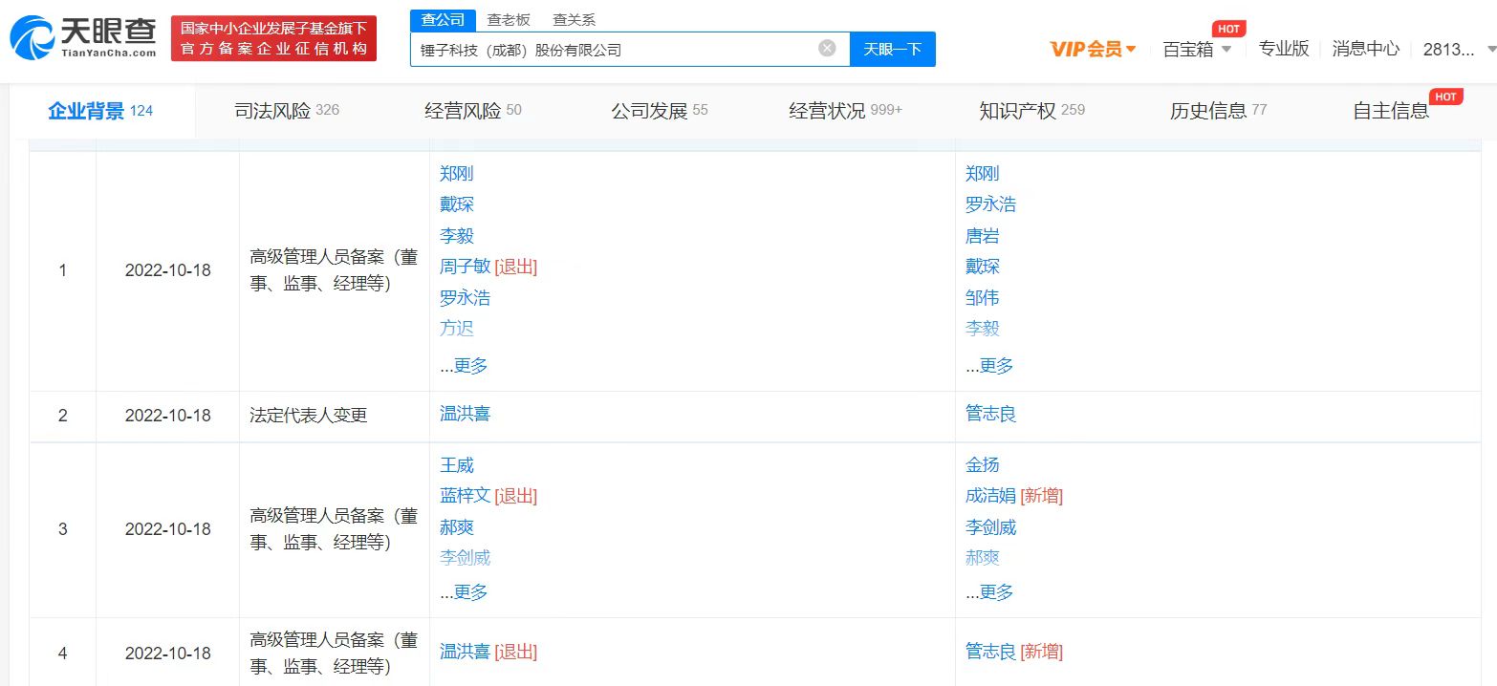Viewport: 1497px width, 686px height.
Task: Open 消息中心 in the header
Action: point(1365,49)
